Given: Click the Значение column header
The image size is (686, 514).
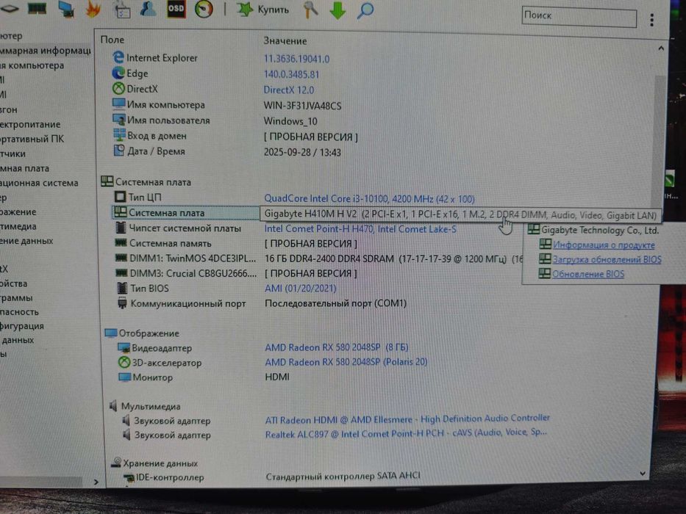Looking at the screenshot, I should [x=285, y=41].
